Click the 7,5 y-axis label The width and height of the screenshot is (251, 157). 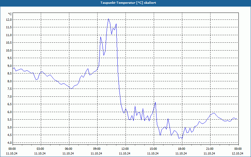(x=9, y=89)
